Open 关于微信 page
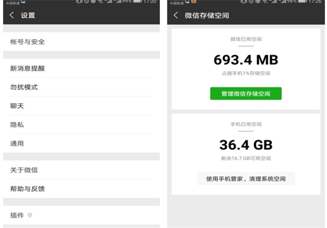327x228 pixels. tap(24, 170)
